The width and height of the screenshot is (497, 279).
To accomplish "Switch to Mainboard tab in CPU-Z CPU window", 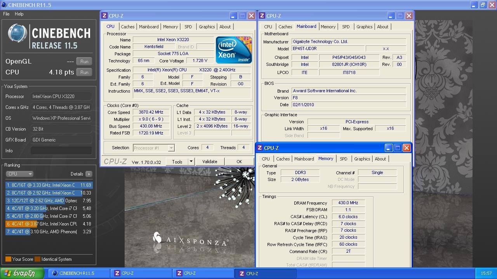I will click(149, 27).
